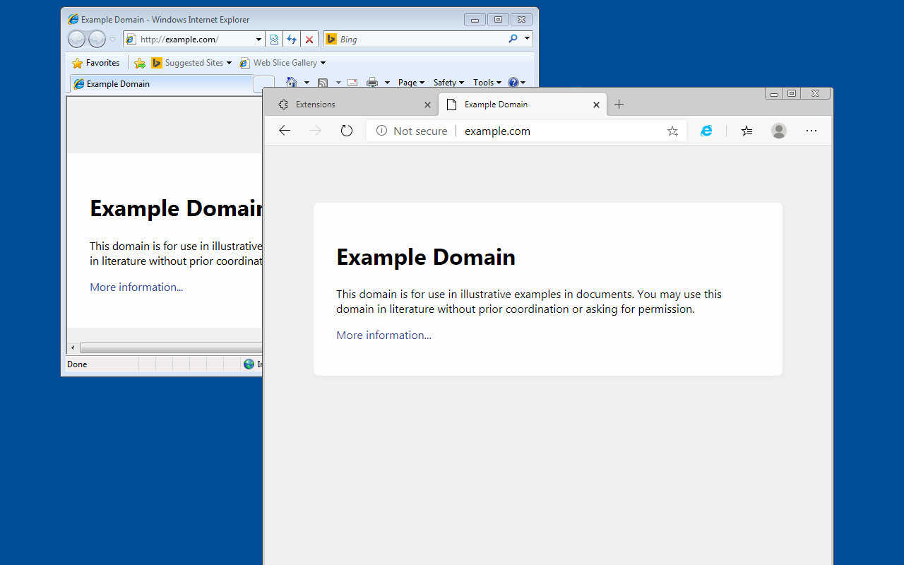This screenshot has width=904, height=565.
Task: Open More information link in IE page
Action: tap(136, 287)
